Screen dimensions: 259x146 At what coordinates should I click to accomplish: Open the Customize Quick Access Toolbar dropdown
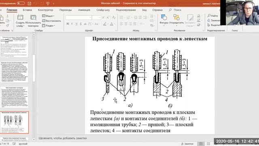[x=53, y=4]
